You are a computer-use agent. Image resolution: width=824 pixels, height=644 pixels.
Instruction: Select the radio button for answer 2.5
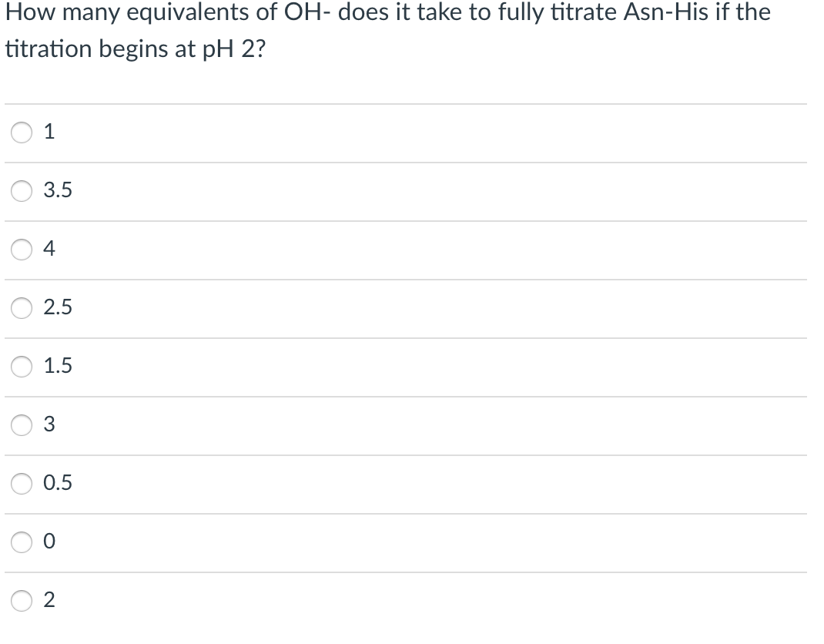(x=21, y=307)
